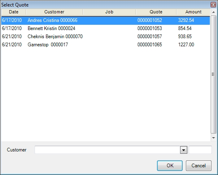The image size is (218, 175).
Task: Select the quote with amount 1227.00
Action: pyautogui.click(x=186, y=45)
